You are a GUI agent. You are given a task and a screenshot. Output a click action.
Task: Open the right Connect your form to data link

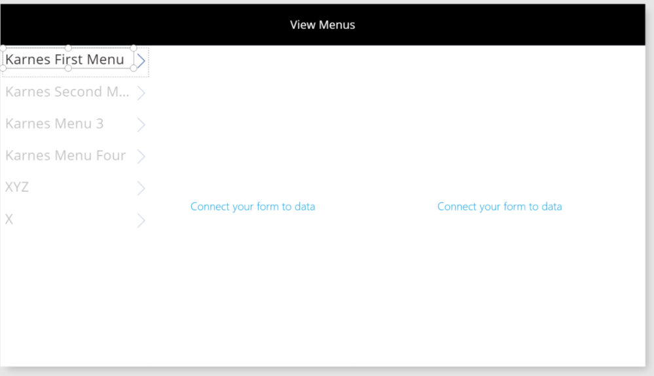click(500, 207)
